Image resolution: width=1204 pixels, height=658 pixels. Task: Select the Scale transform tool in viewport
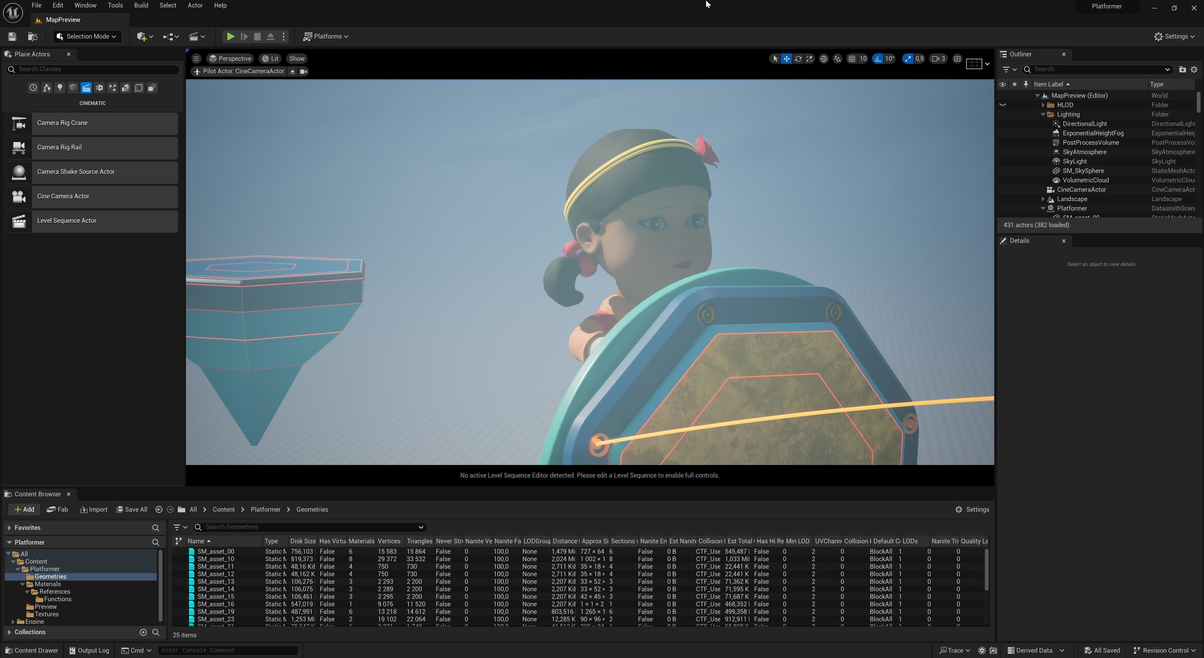[x=809, y=59]
